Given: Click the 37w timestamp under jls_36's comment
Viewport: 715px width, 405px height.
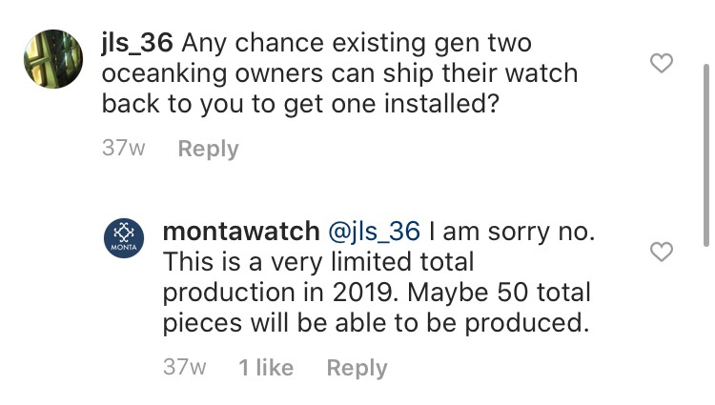Looking at the screenshot, I should tap(124, 148).
